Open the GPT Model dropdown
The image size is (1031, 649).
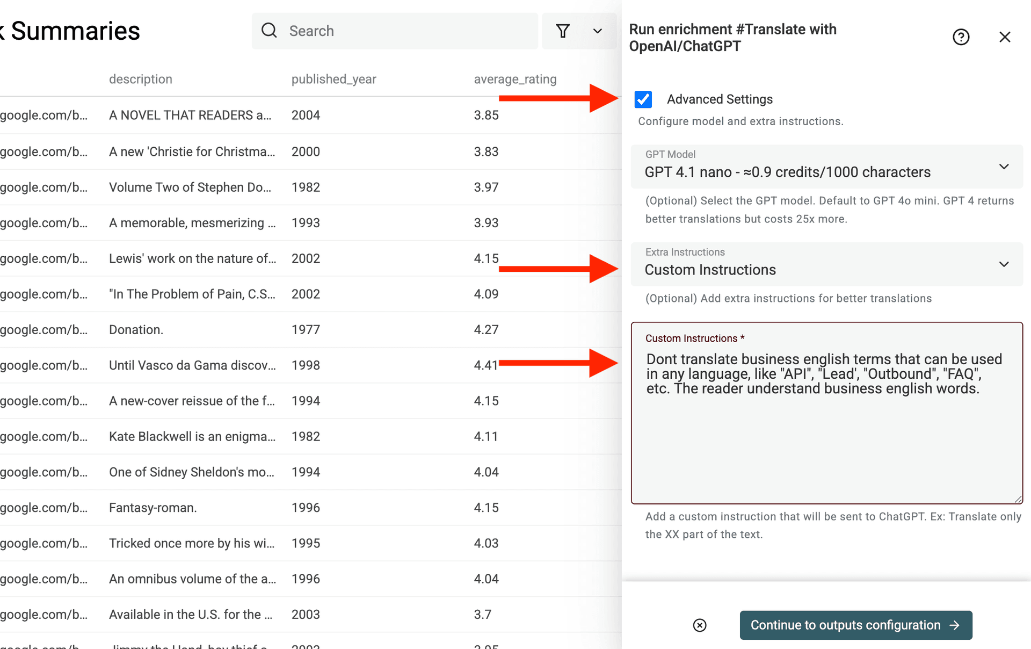(826, 167)
